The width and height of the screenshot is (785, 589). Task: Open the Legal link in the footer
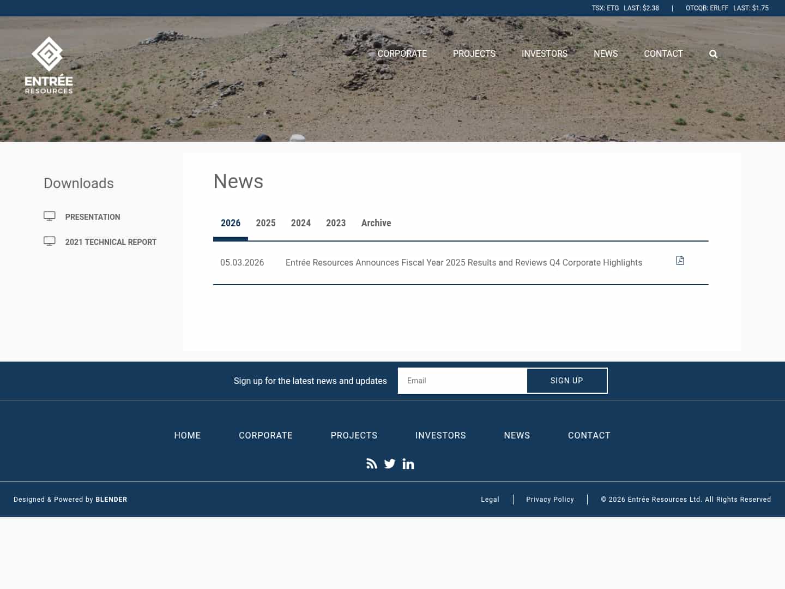point(490,500)
